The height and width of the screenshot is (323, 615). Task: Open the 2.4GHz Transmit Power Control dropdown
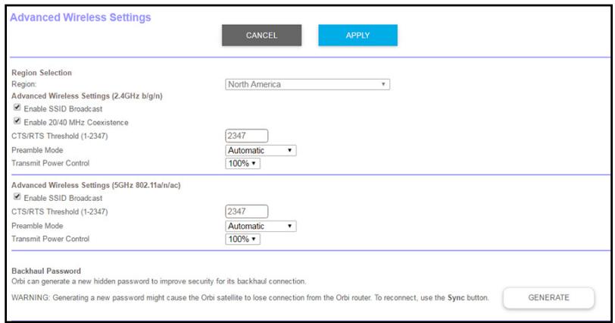point(242,163)
